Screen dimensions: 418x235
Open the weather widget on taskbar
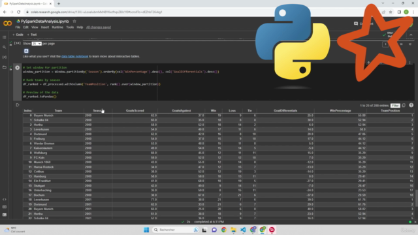[x=14, y=230]
